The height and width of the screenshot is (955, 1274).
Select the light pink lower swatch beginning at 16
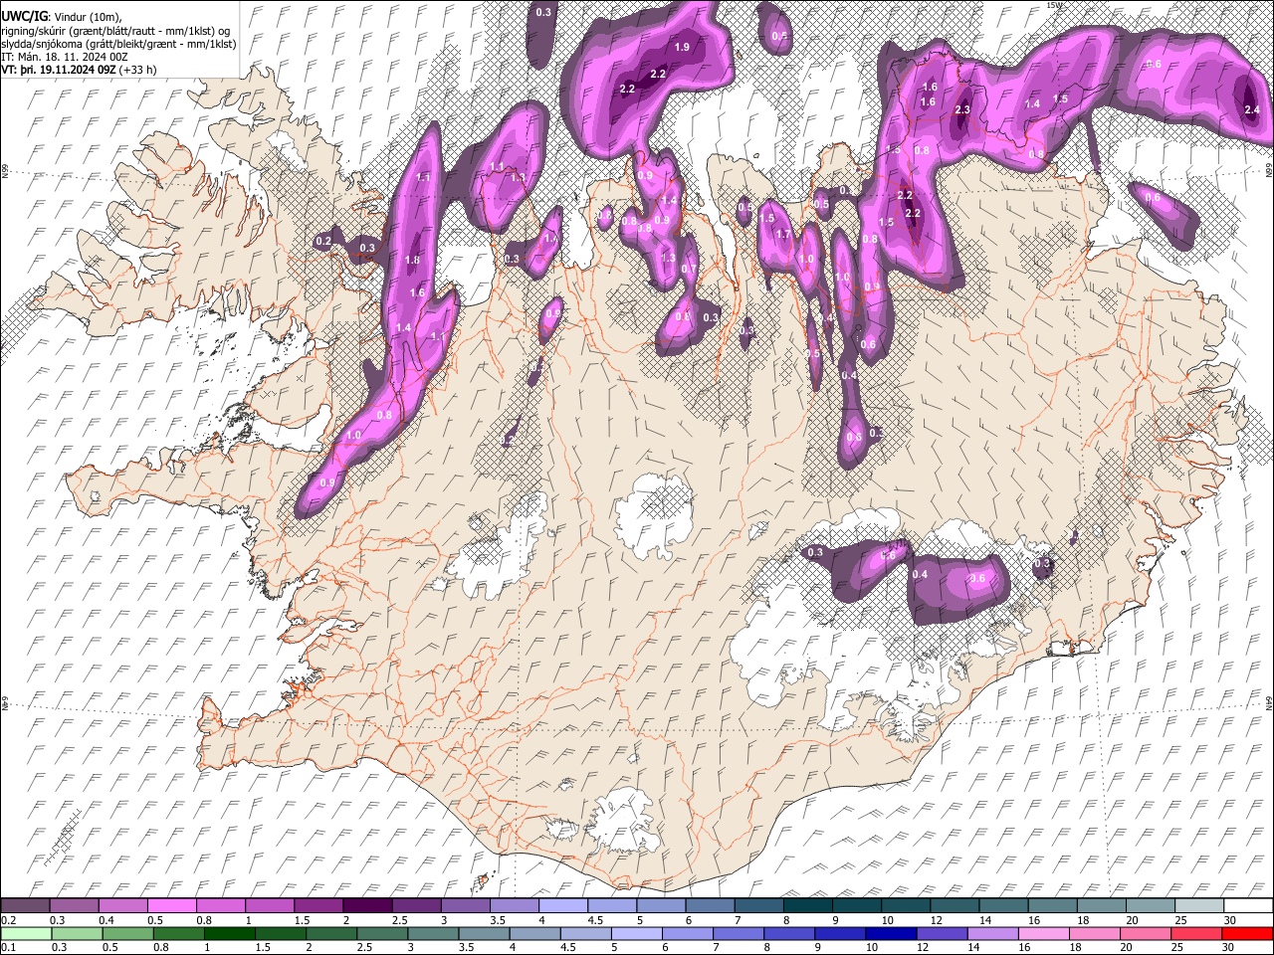[1043, 933]
